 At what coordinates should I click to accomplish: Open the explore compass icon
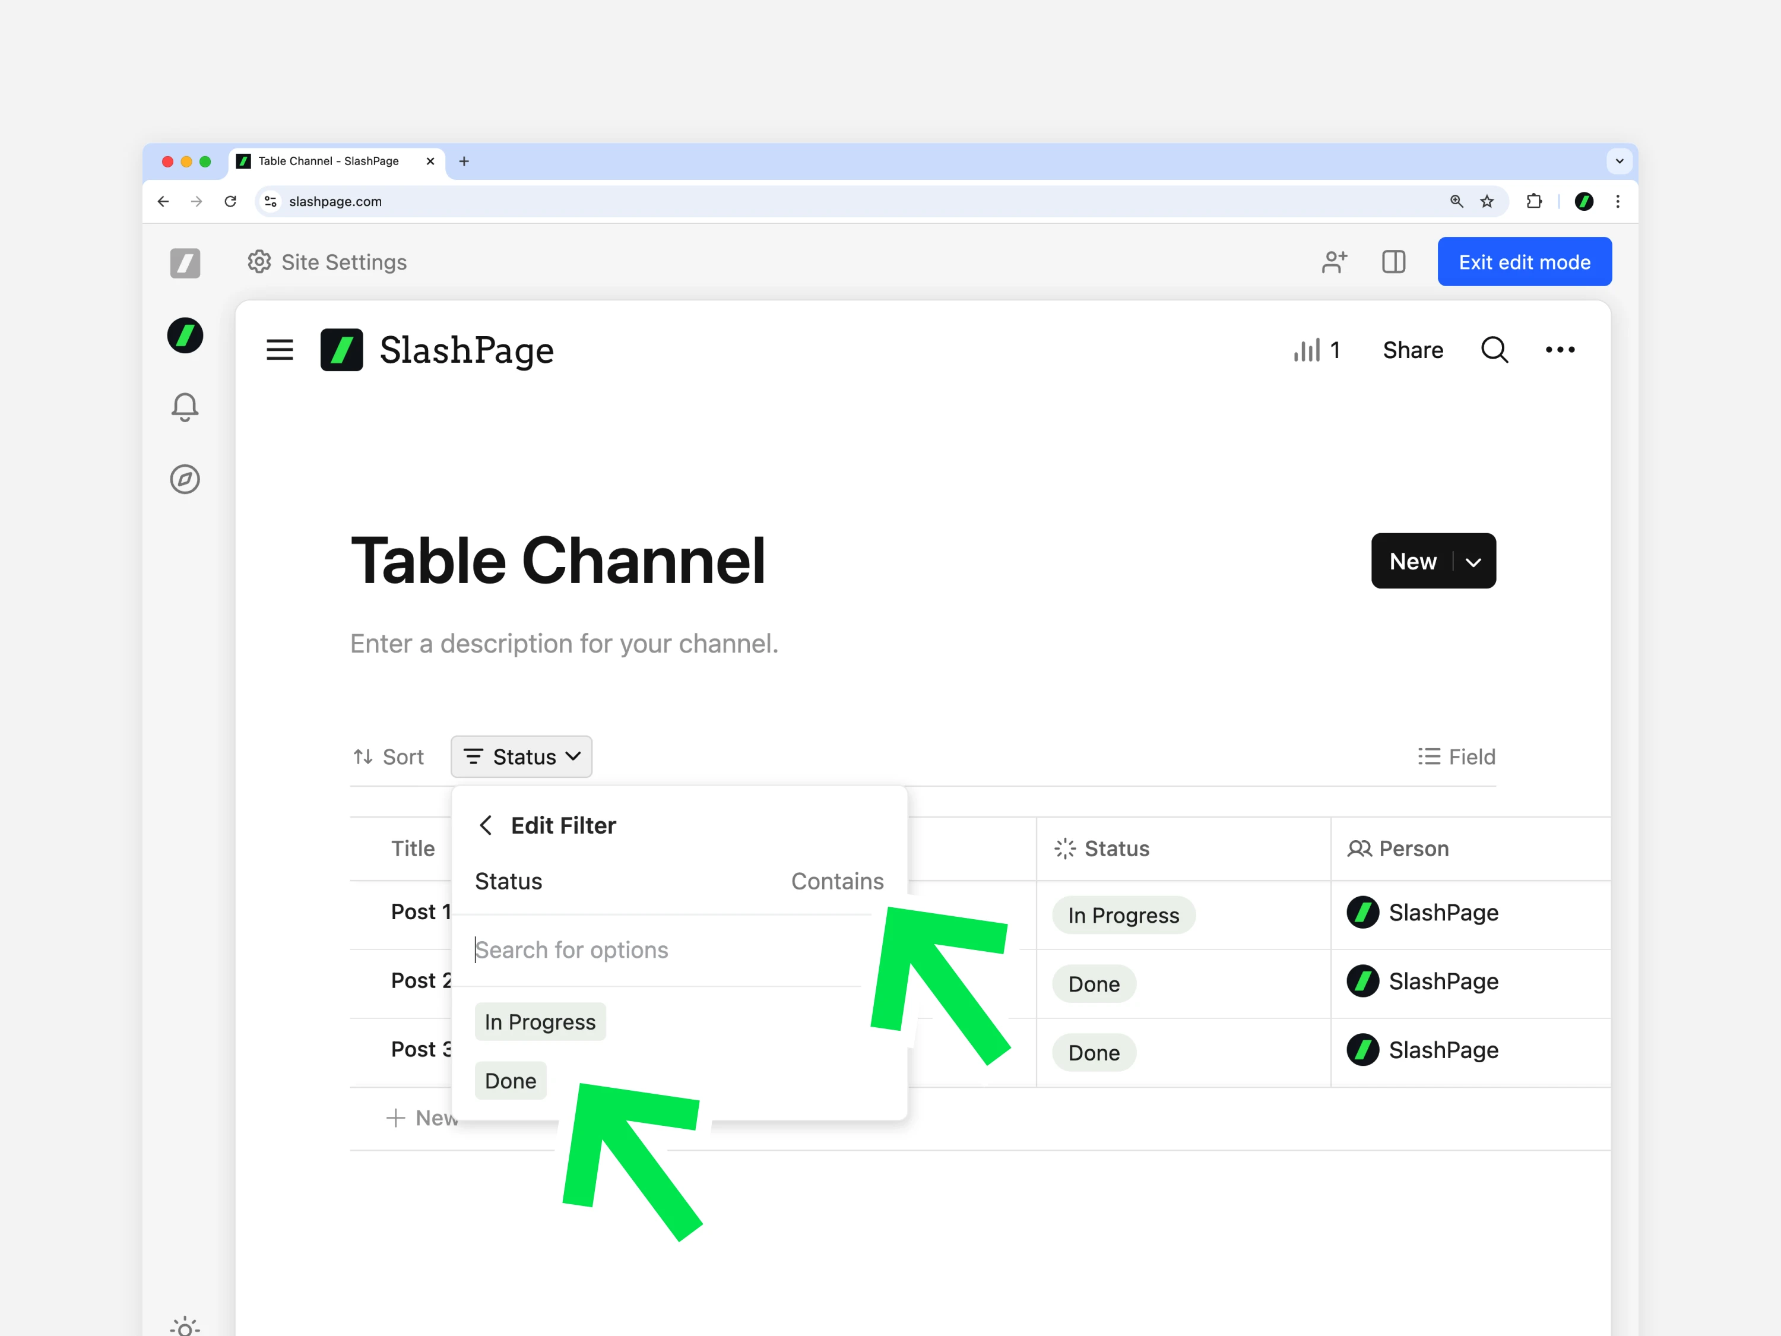pos(185,479)
